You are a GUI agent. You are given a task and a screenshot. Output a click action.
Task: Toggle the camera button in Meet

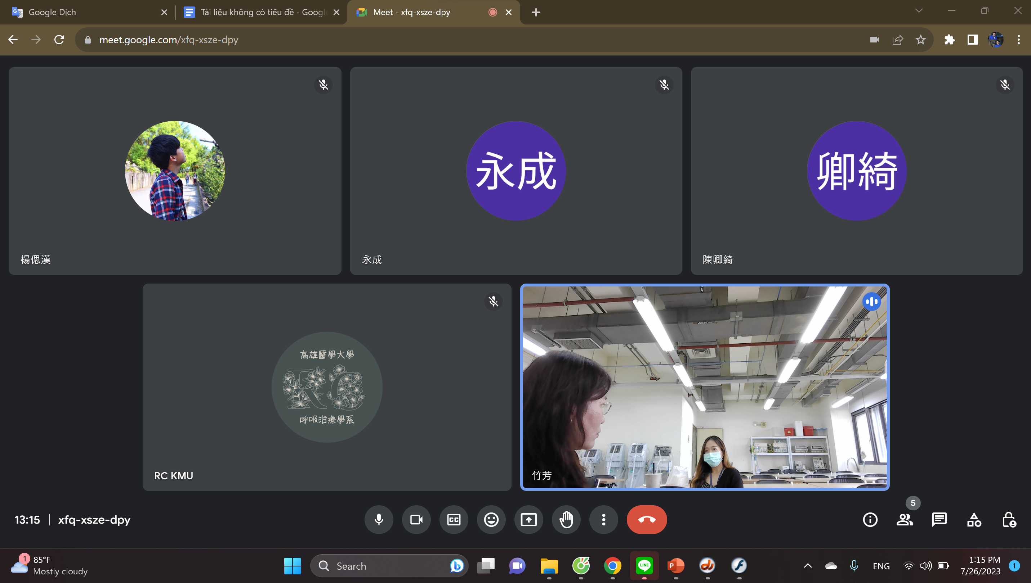point(416,519)
